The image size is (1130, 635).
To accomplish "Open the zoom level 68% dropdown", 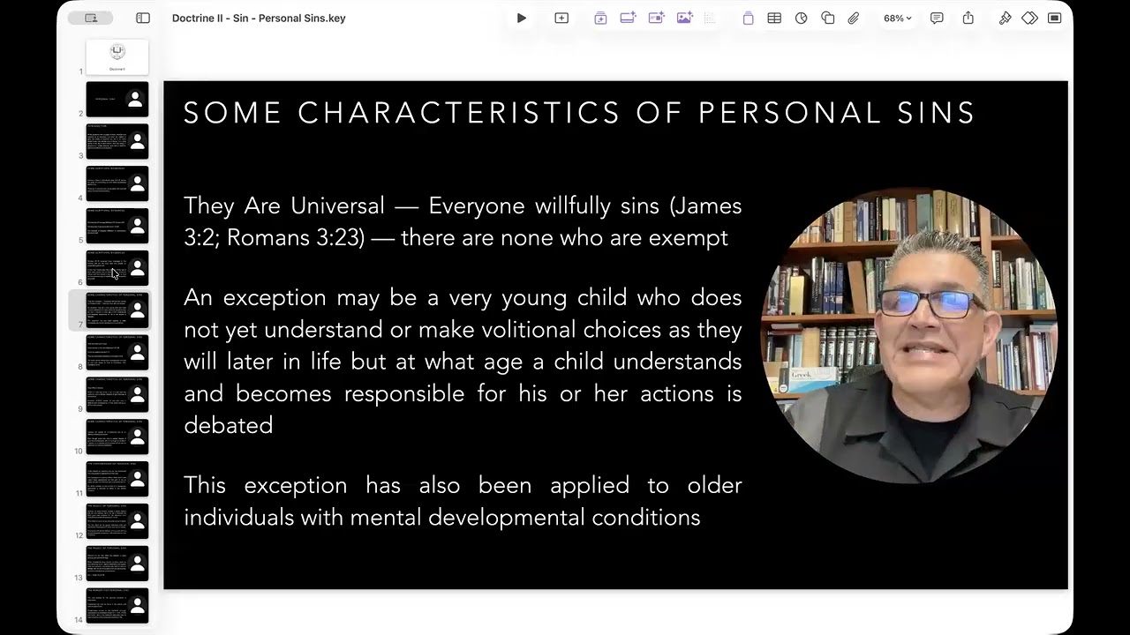I will click(x=898, y=18).
